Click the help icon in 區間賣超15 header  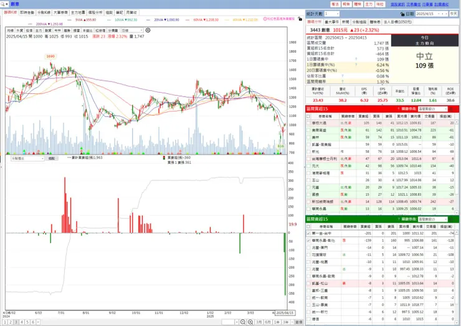(399, 220)
